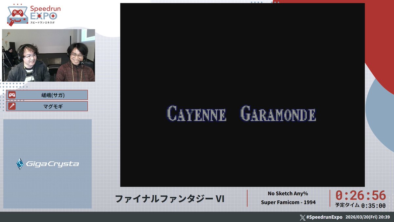Expand the No Sketch Any% category label
Viewport: 394px width, 222px height.
pos(288,193)
